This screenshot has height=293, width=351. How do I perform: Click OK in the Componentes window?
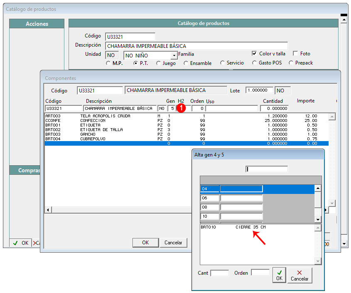[145, 243]
